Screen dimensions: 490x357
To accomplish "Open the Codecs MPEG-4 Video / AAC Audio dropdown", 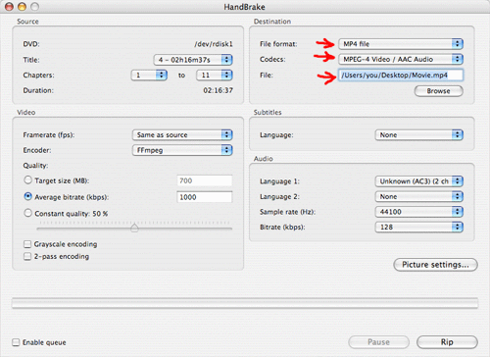I will [401, 59].
